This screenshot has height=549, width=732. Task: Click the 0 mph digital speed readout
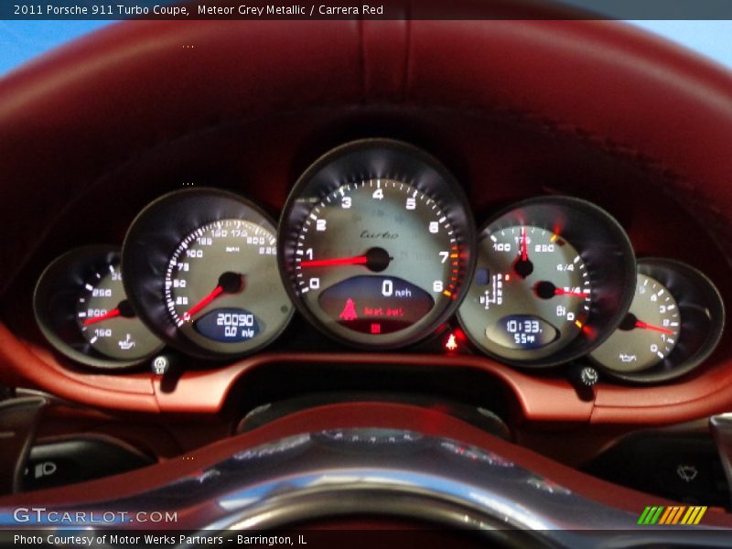[x=396, y=289]
